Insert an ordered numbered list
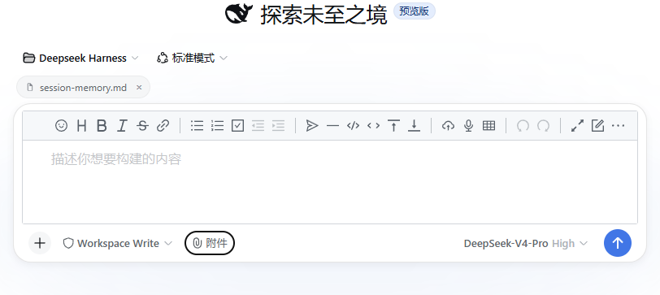Screen dimensions: 660x295 coord(217,125)
